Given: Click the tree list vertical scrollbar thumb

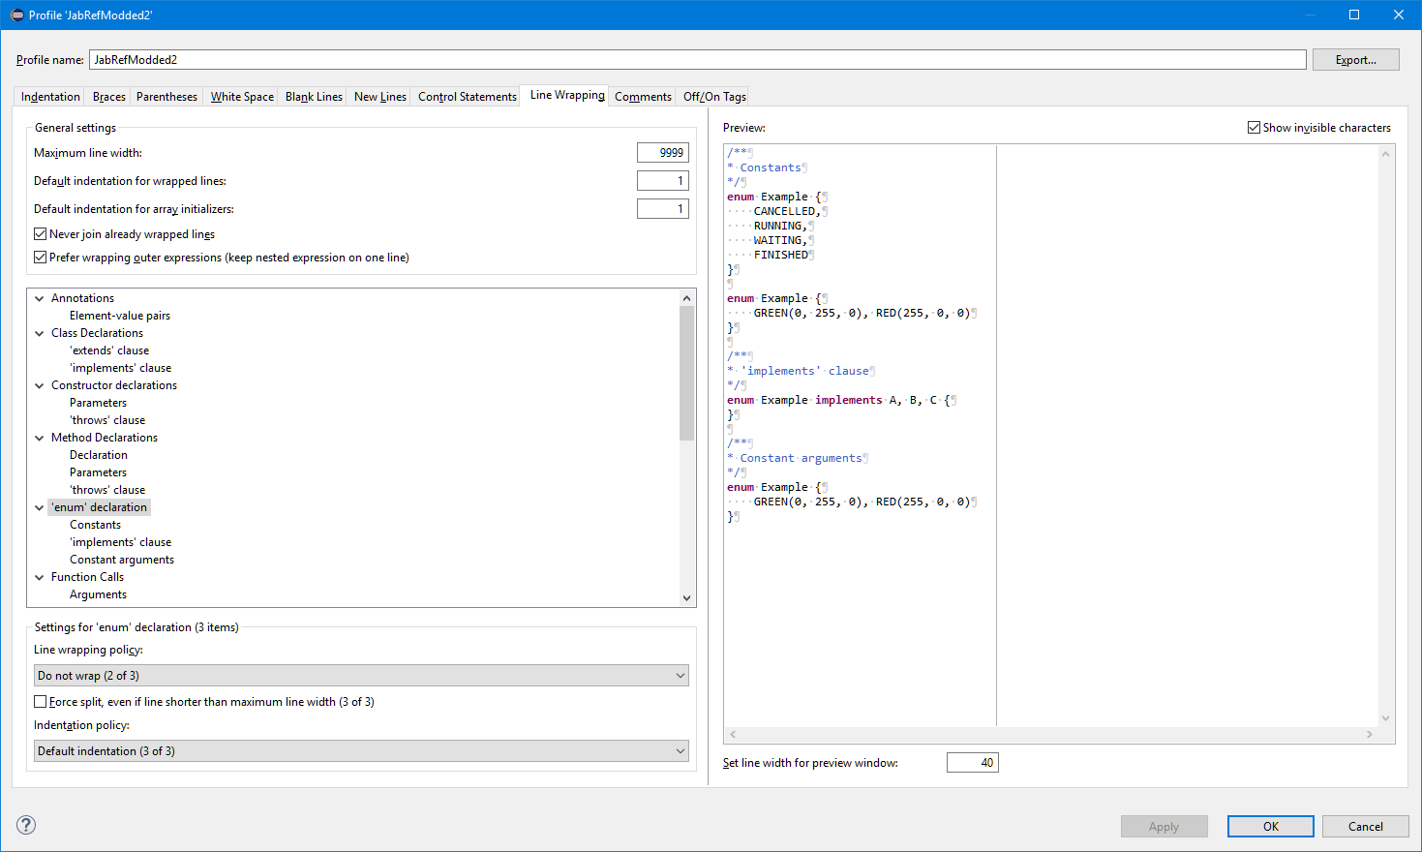Looking at the screenshot, I should (687, 374).
